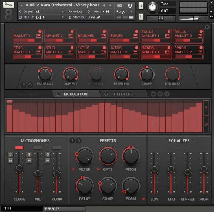Switch to the MODULATION tab
214x212 pixels.
tap(75, 94)
